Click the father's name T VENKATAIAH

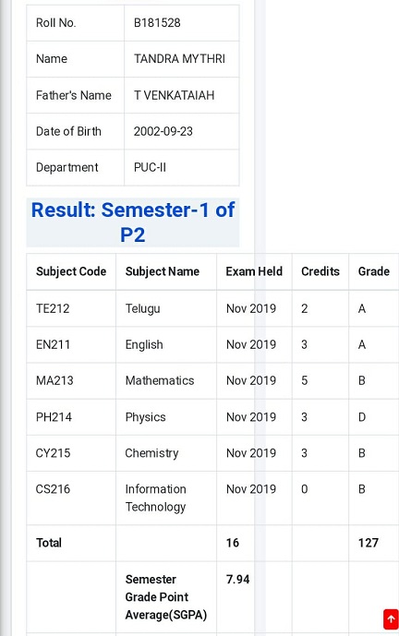click(x=175, y=95)
